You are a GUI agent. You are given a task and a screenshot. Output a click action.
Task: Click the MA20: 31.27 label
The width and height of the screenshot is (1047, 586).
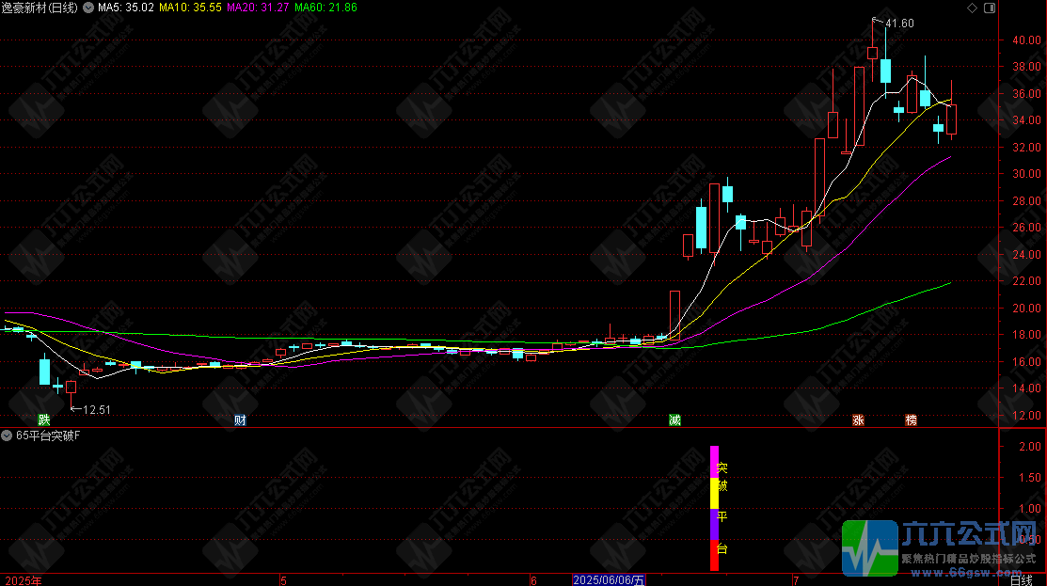pos(258,8)
